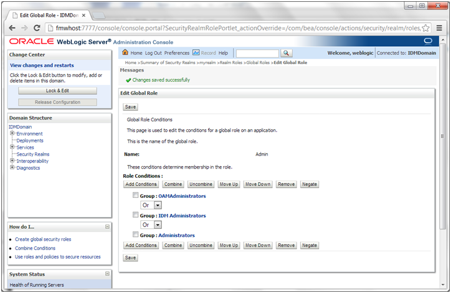Screen dimensions: 451x293
Task: Open Deployments in Domain Structure
Action: [30, 141]
